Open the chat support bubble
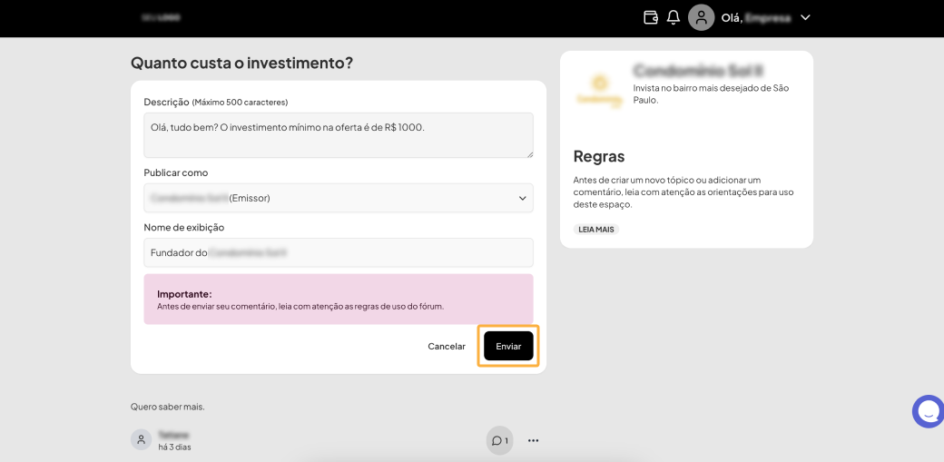Viewport: 944px width, 462px height. click(928, 412)
